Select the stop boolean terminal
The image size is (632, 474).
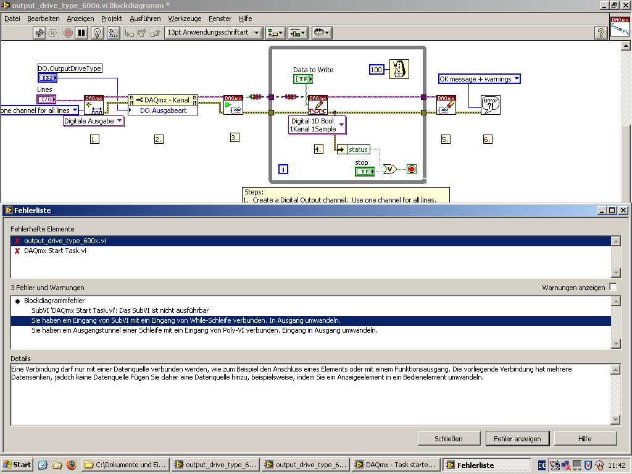tap(365, 172)
